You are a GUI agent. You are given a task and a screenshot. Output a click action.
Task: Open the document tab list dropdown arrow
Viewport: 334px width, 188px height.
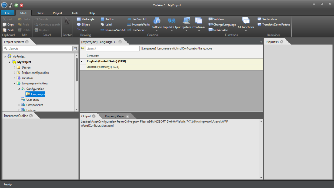coord(261,42)
